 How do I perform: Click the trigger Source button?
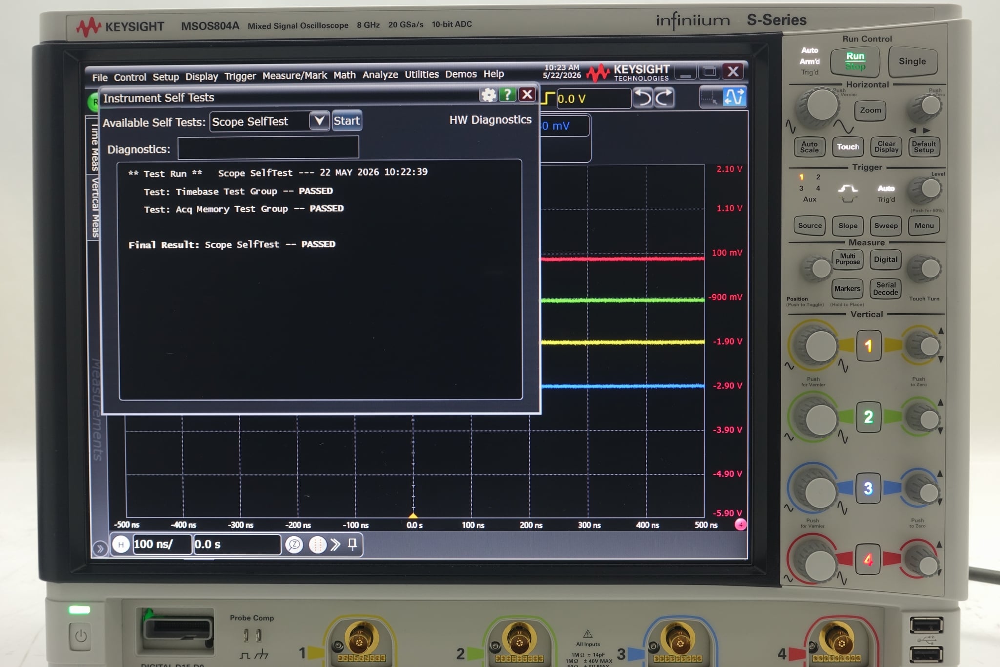810,226
